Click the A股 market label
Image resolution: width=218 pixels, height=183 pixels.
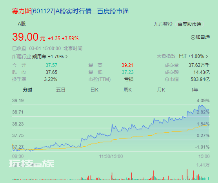[x=22, y=24]
